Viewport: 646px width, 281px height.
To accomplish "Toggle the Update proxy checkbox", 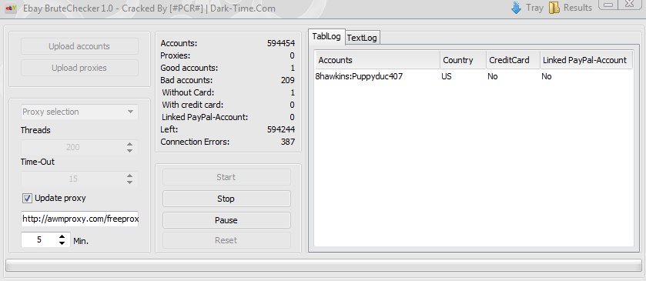I will pyautogui.click(x=27, y=198).
